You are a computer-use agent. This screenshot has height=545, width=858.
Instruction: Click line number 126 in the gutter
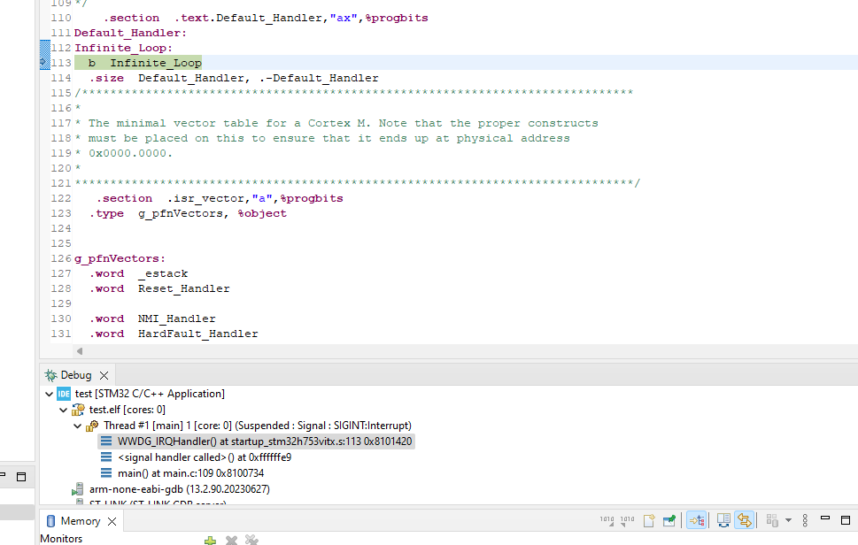(61, 258)
